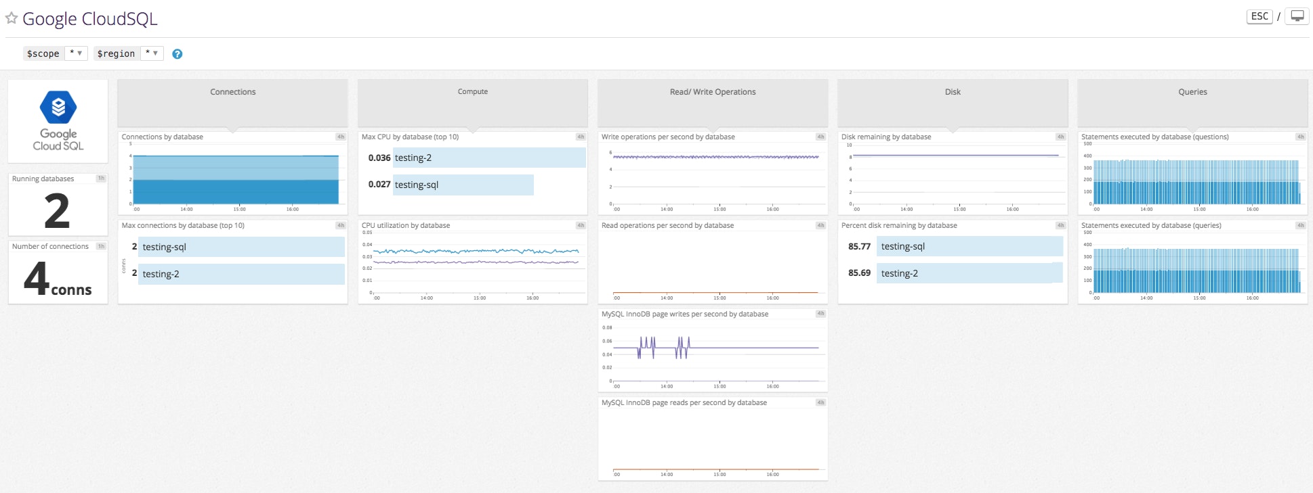Select the Read/ Write Operations section header
The width and height of the screenshot is (1313, 493).
(x=713, y=92)
